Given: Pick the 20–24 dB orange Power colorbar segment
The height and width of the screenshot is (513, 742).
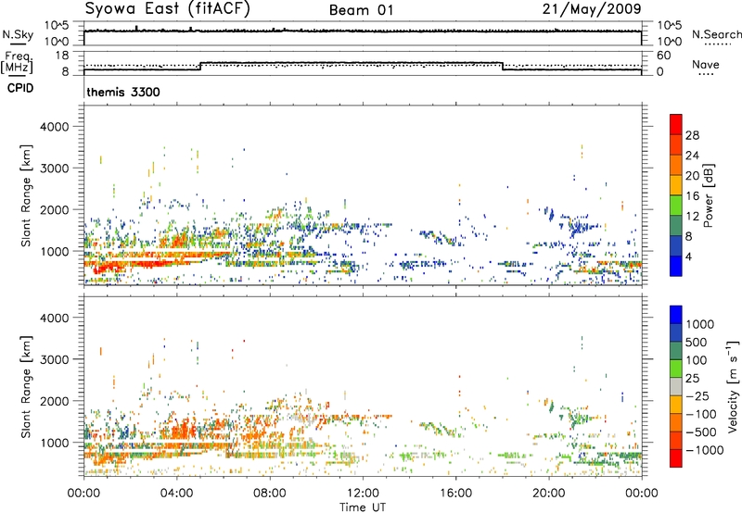Looking at the screenshot, I should [676, 166].
